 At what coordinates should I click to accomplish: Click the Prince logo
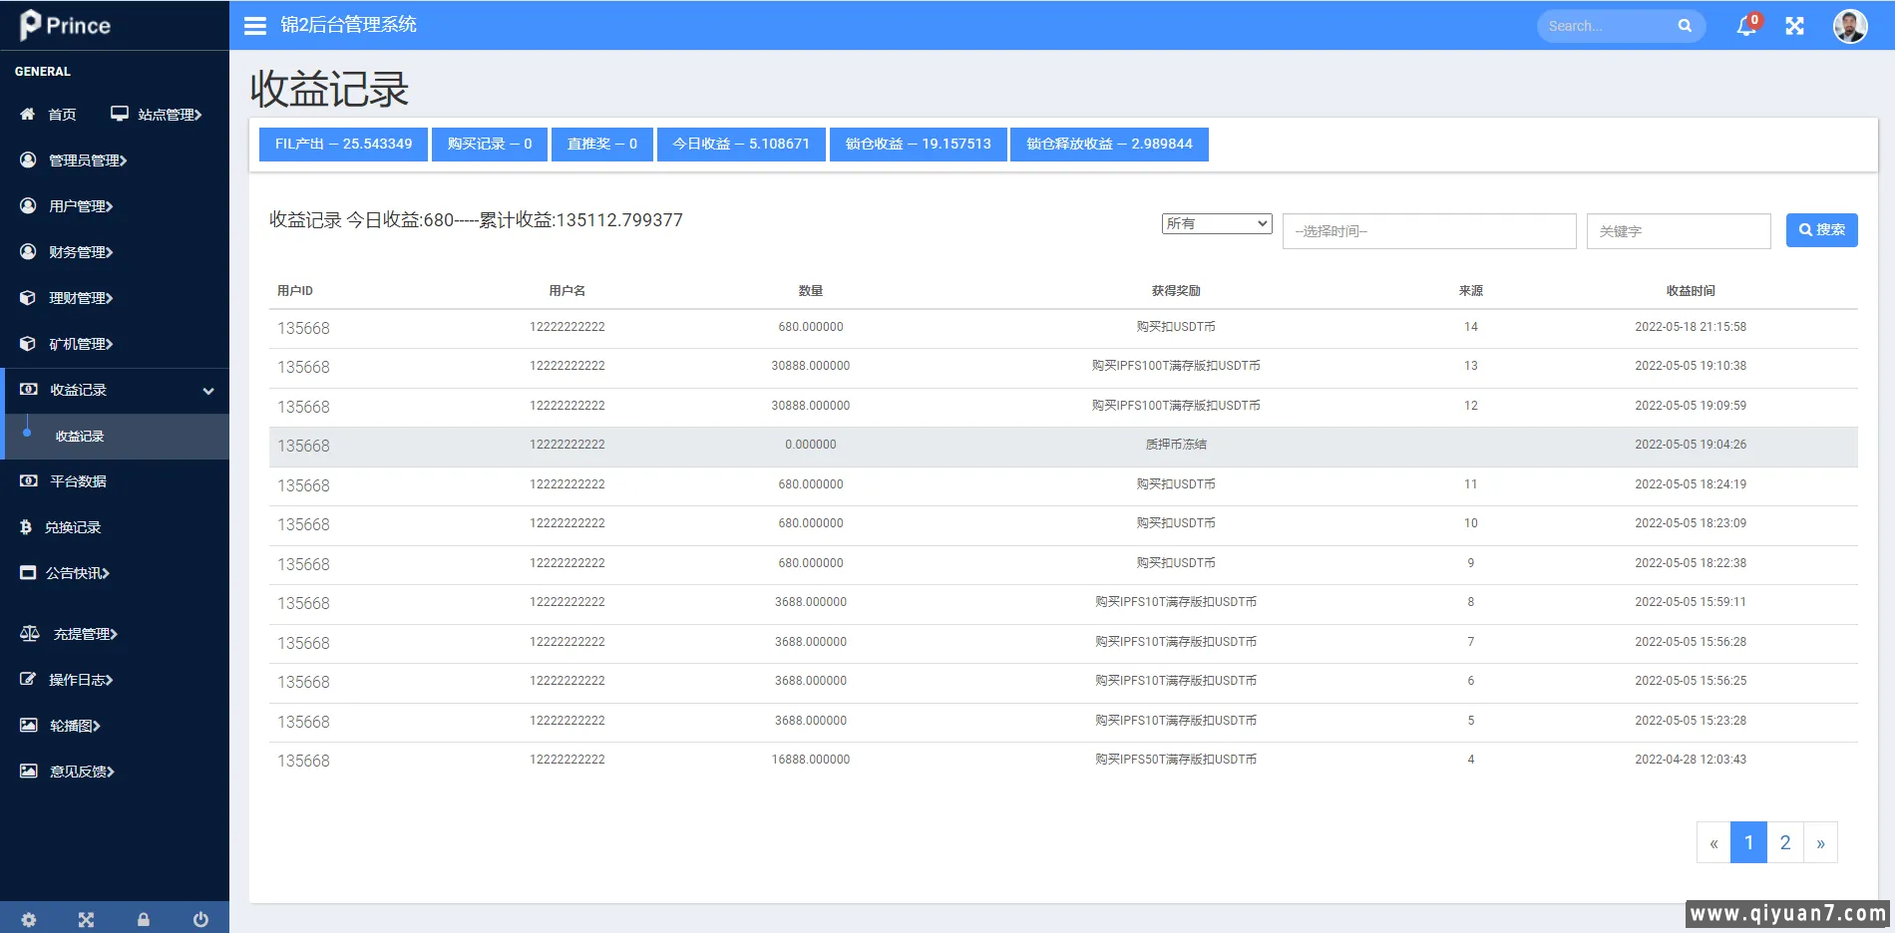coord(66,25)
